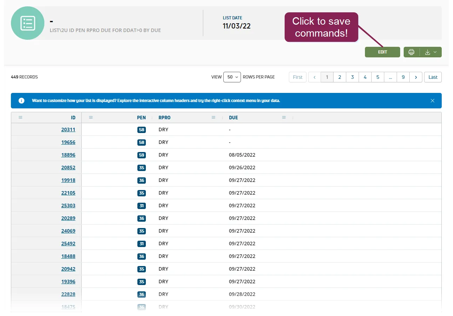The width and height of the screenshot is (453, 316).
Task: Select page 5 in pagination
Action: point(378,77)
